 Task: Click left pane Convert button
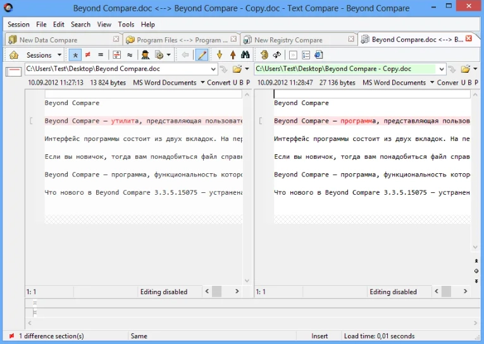218,82
